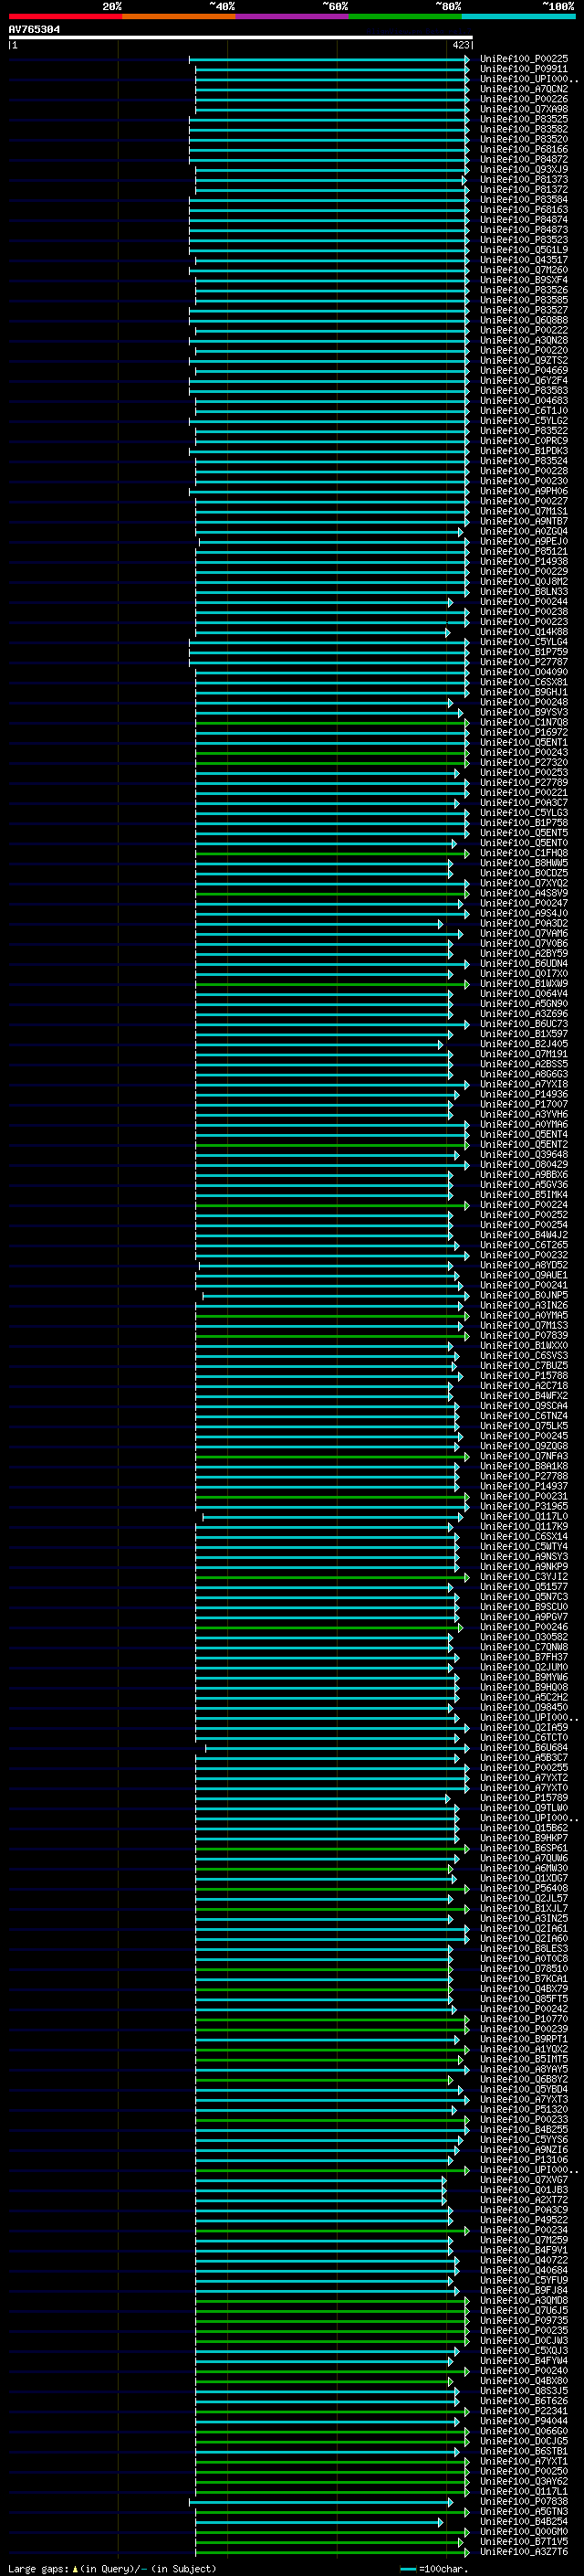Select the UniRef100_P17007 label
Viewport: 584px width, 2576px height.
pos(524,1104)
